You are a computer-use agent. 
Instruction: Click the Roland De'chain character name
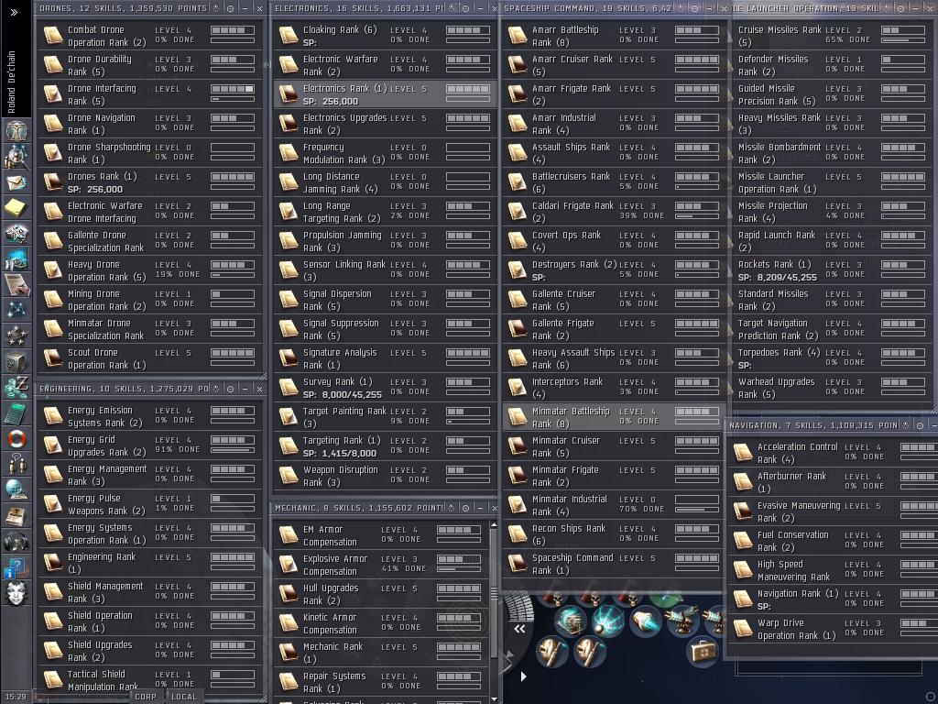[x=11, y=82]
